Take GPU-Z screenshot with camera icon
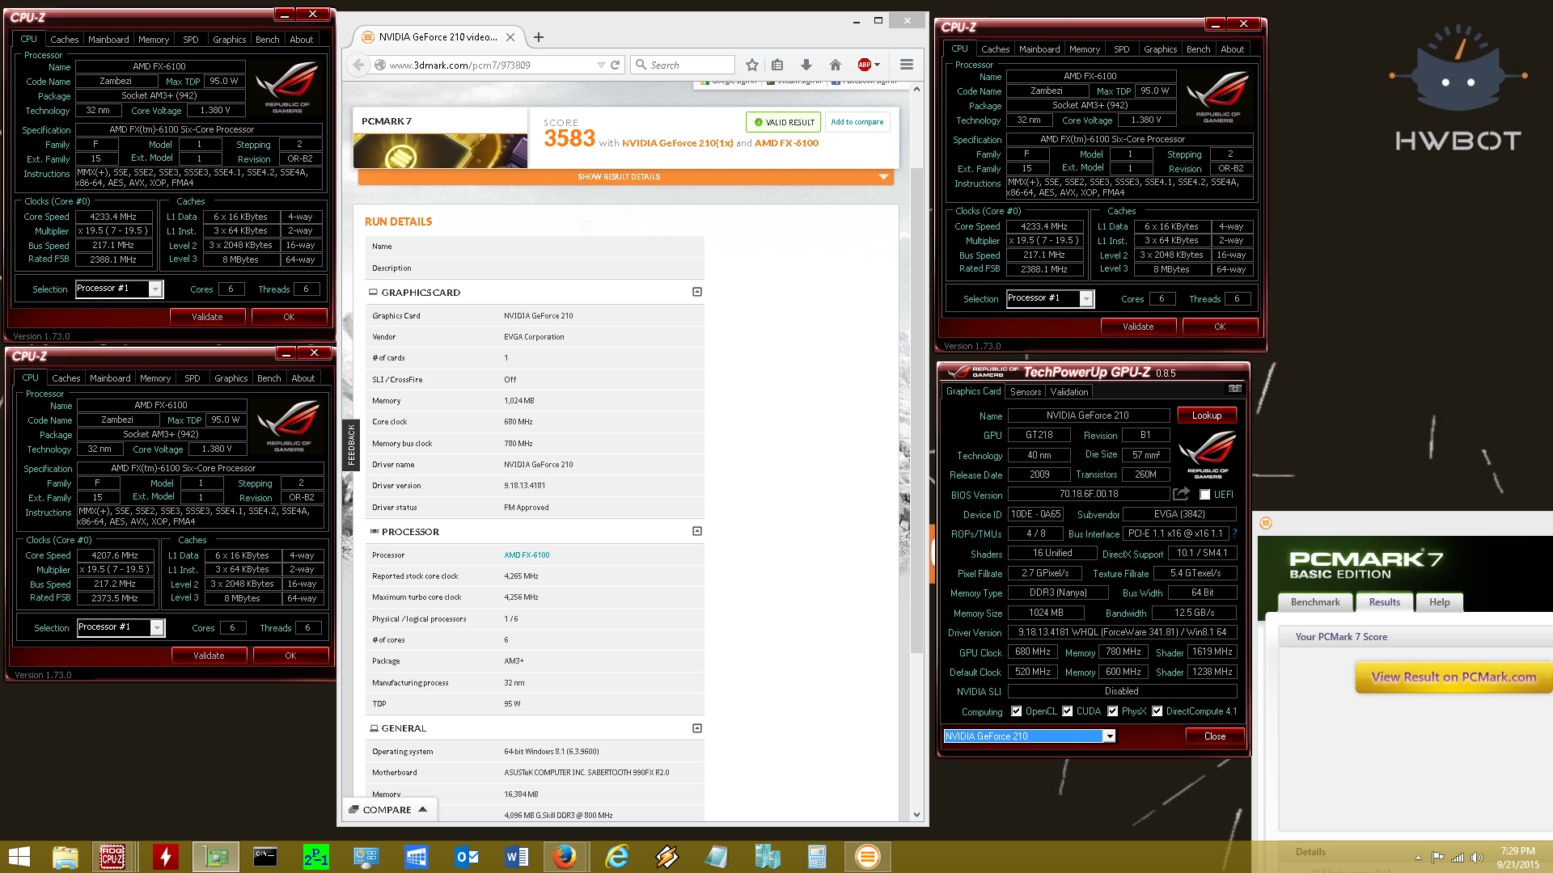This screenshot has width=1553, height=873. click(x=1234, y=389)
